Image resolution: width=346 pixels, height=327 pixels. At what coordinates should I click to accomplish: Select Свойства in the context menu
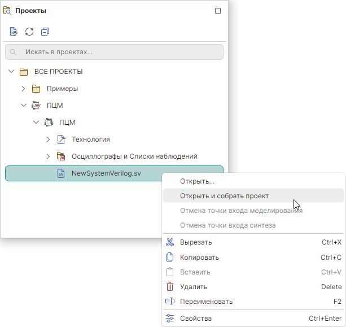(x=195, y=319)
